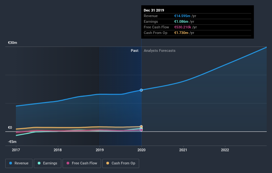The height and width of the screenshot is (173, 272).
Task: Click the -€5m y-axis label
Action: point(12,142)
